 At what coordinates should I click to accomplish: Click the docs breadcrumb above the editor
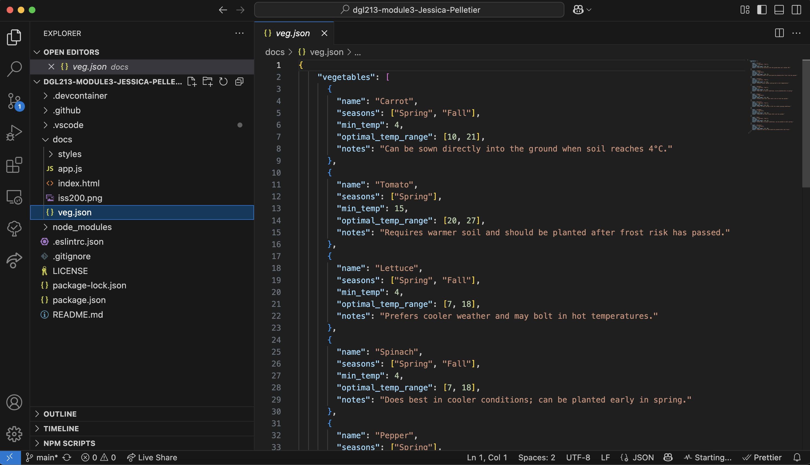274,52
